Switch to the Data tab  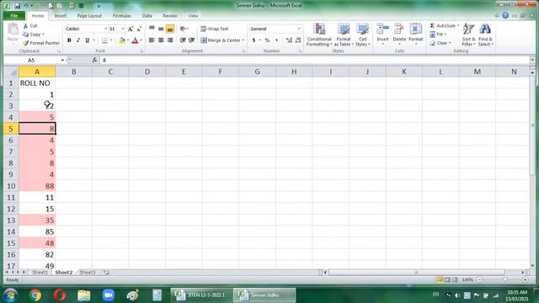(147, 16)
